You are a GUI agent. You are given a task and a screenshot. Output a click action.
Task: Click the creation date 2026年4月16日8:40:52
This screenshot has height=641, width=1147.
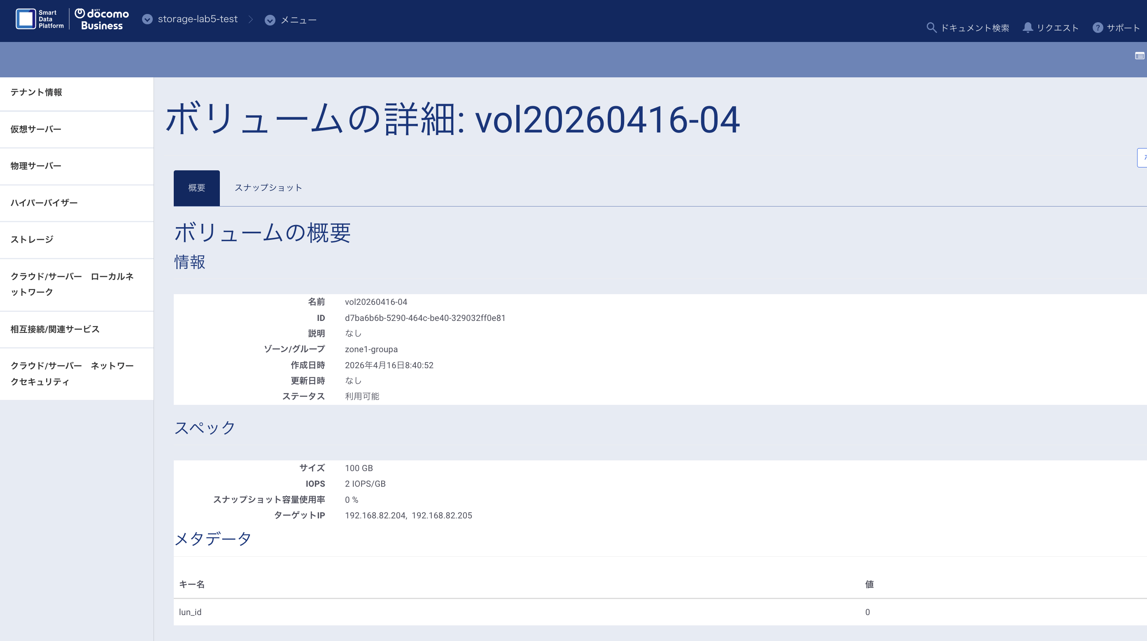pos(389,365)
